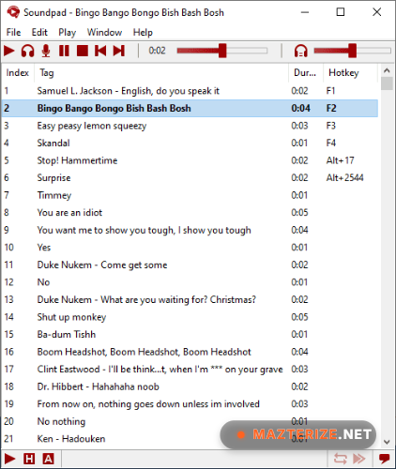Sort list by the Tag column header

click(x=161, y=73)
